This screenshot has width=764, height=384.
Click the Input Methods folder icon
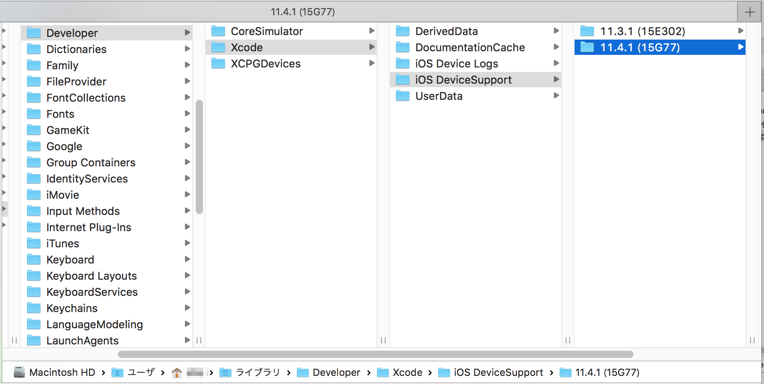coord(34,211)
